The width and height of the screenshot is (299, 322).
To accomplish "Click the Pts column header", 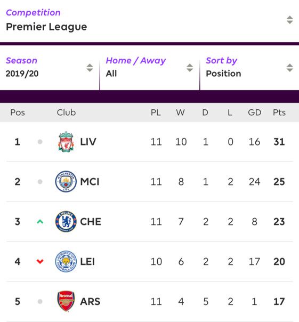I will tap(279, 112).
